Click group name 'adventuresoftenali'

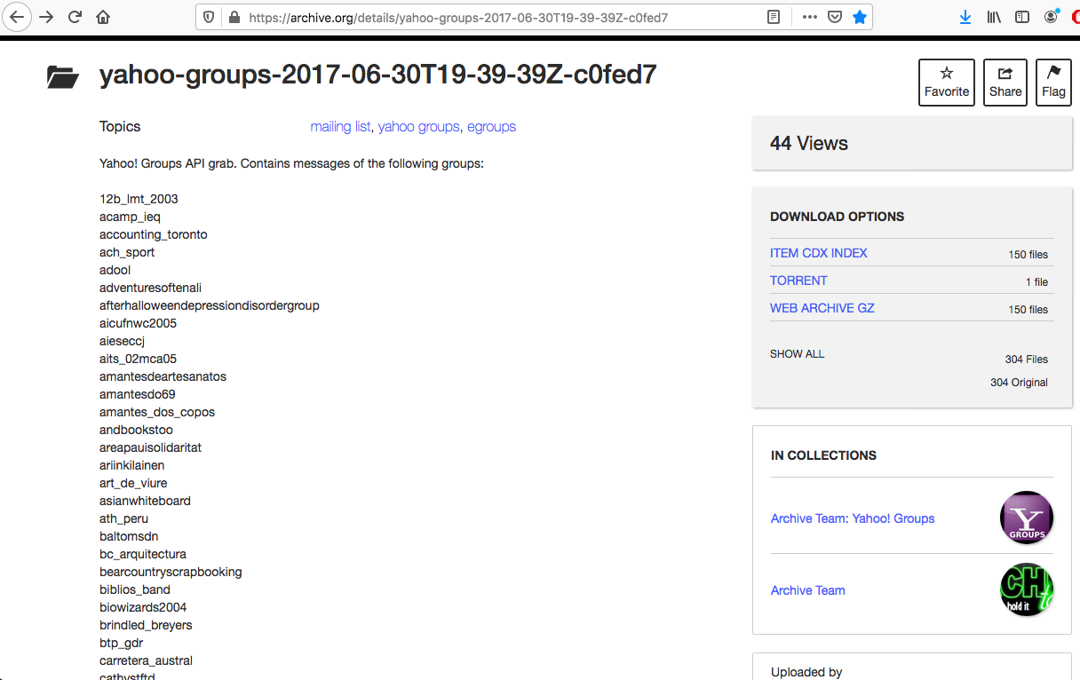tap(151, 288)
